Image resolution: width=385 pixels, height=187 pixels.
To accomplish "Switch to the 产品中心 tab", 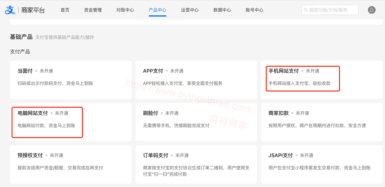I will (x=157, y=10).
